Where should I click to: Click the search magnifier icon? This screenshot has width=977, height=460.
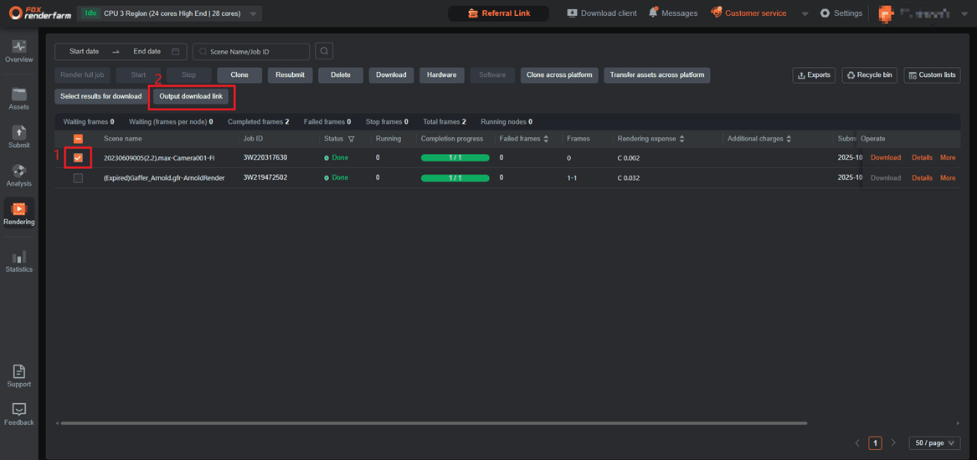324,52
